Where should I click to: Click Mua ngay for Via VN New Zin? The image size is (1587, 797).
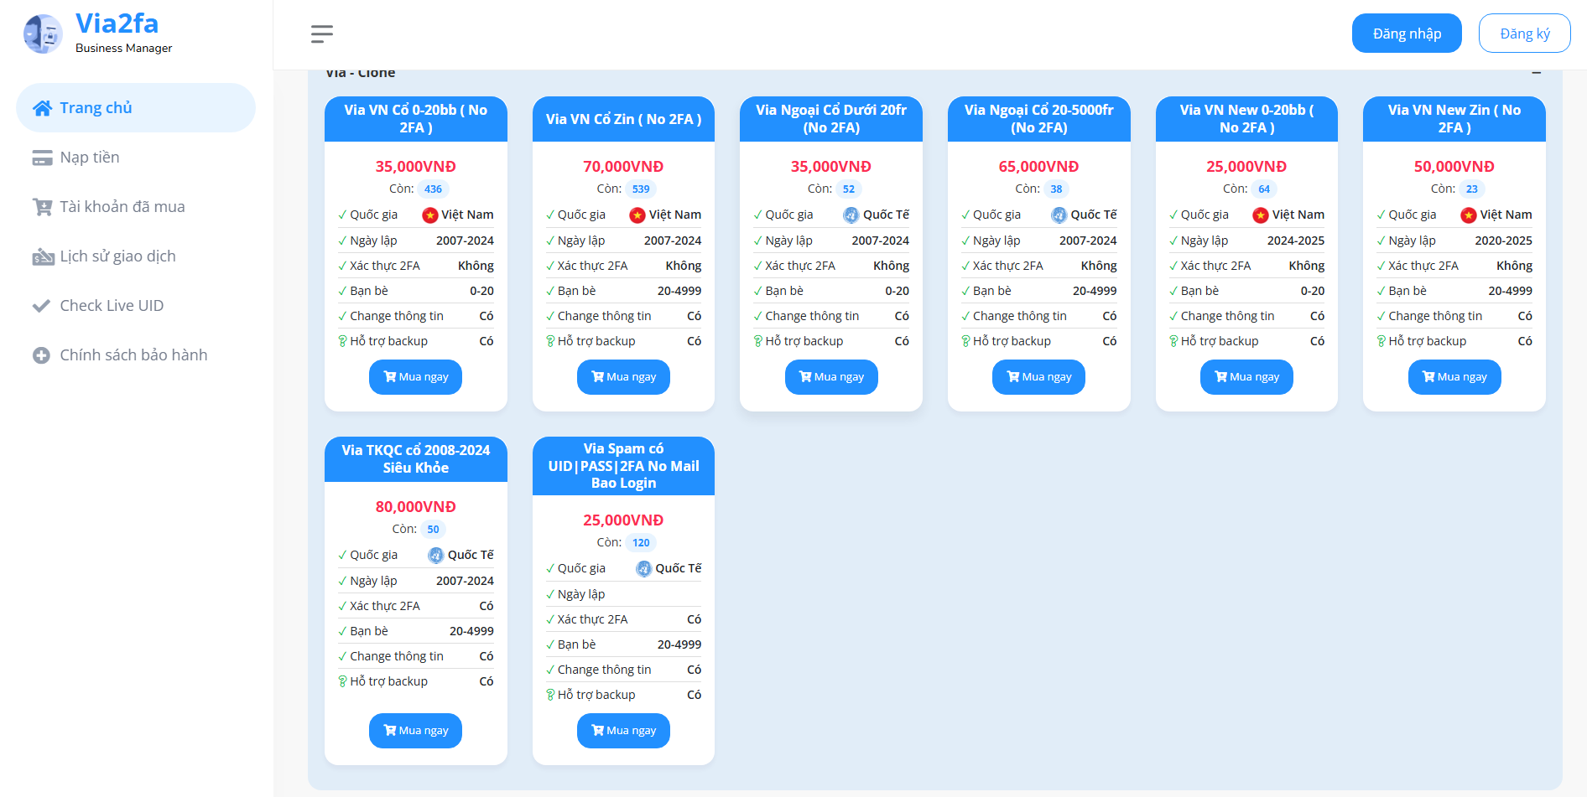pos(1454,377)
